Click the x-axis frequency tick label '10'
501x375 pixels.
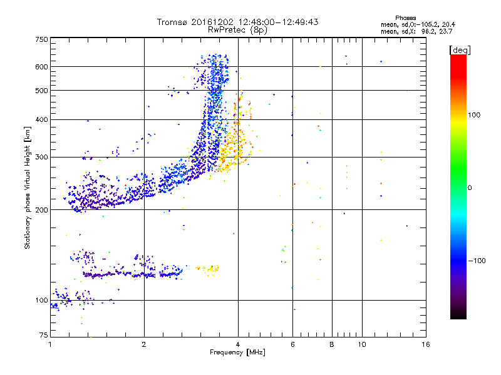[x=362, y=344]
